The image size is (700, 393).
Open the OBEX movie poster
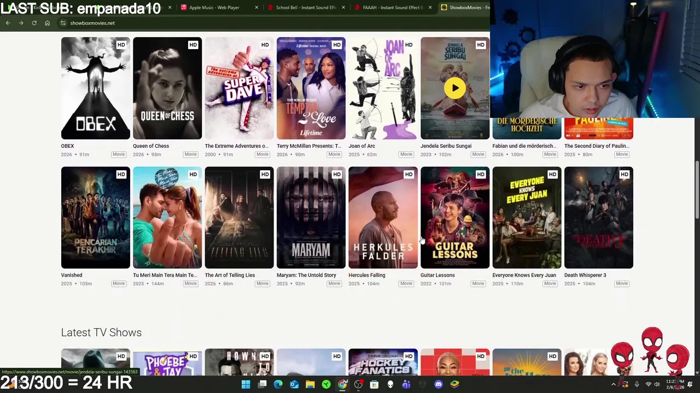[96, 88]
